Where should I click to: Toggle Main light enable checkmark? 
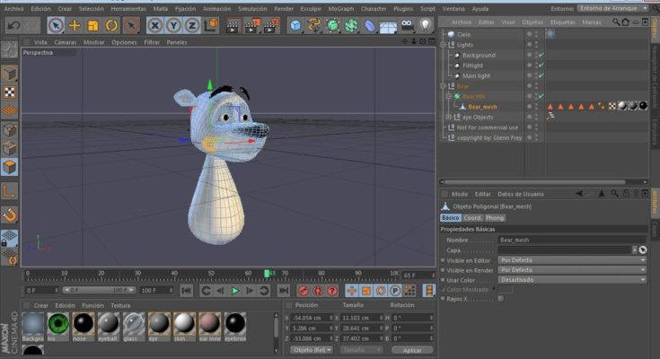[541, 75]
